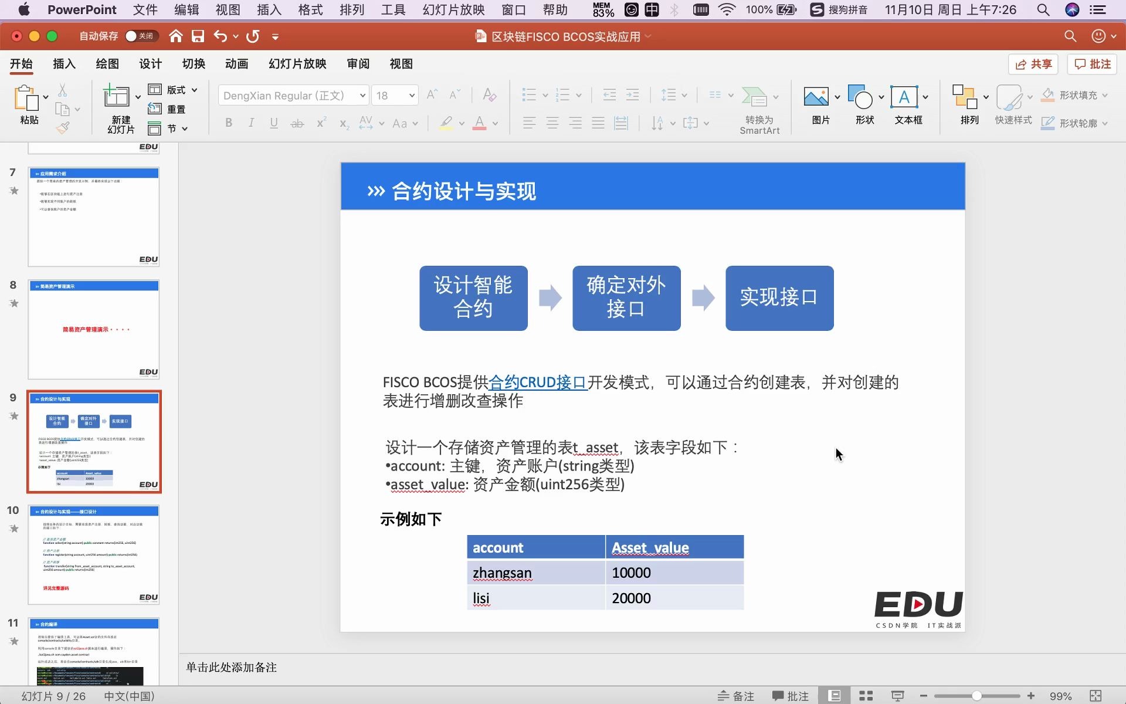Screen dimensions: 1126x704
Task: Select slide 10 thumbnail
Action: pos(94,554)
